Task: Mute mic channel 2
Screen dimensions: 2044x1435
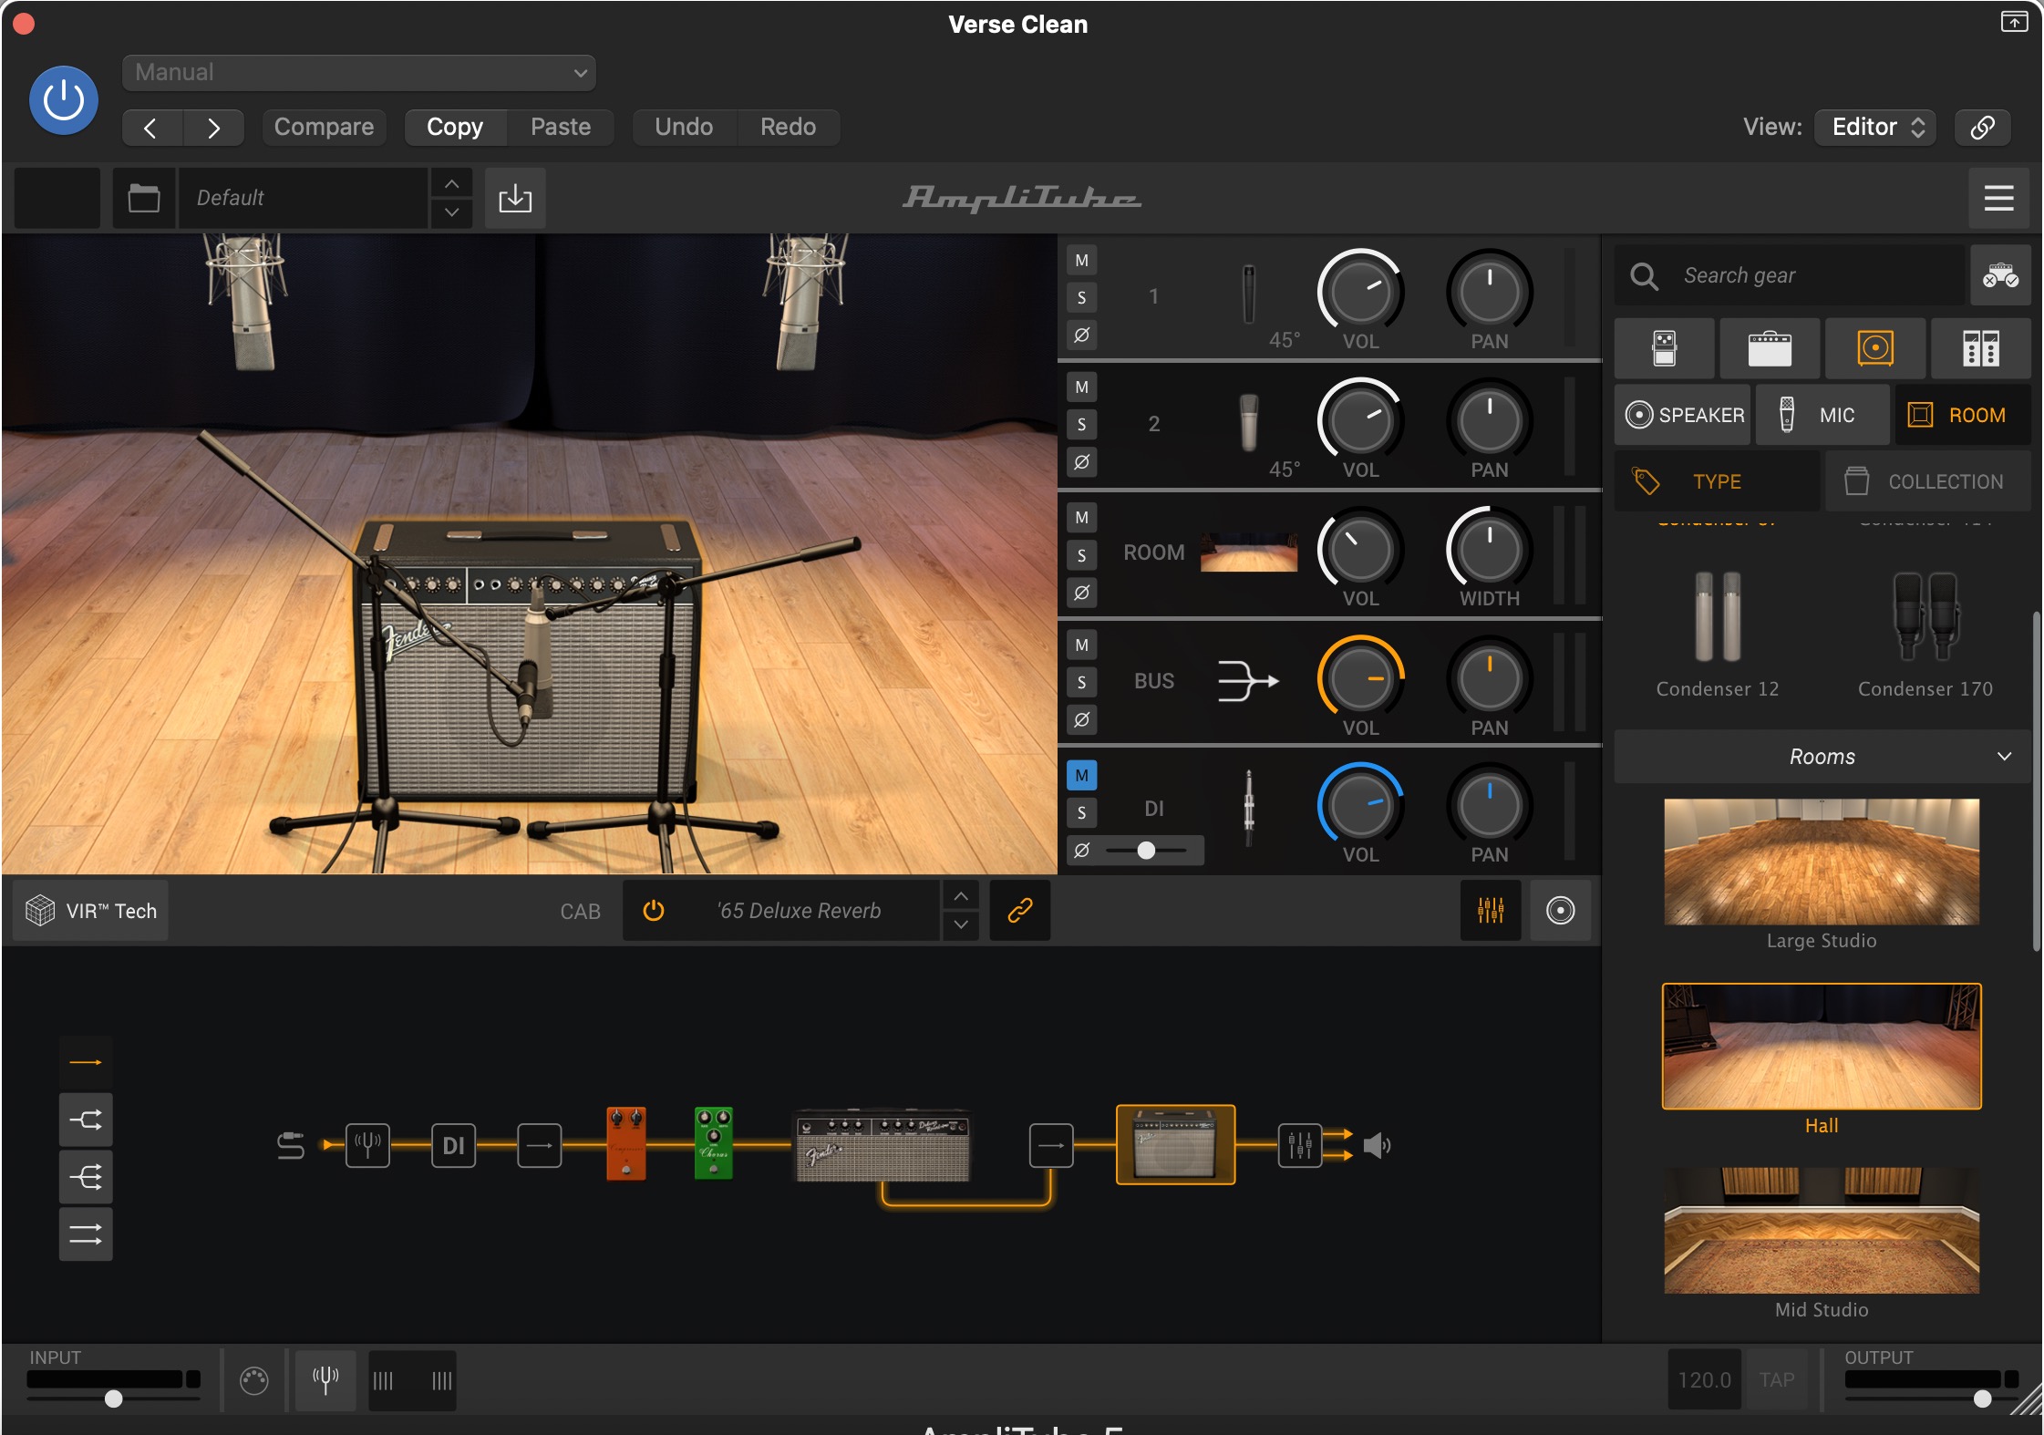Action: click(x=1081, y=387)
